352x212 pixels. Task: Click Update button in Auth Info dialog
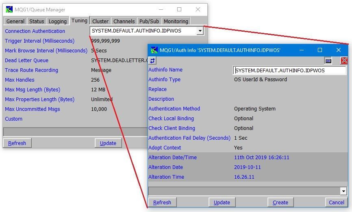pyautogui.click(x=222, y=202)
